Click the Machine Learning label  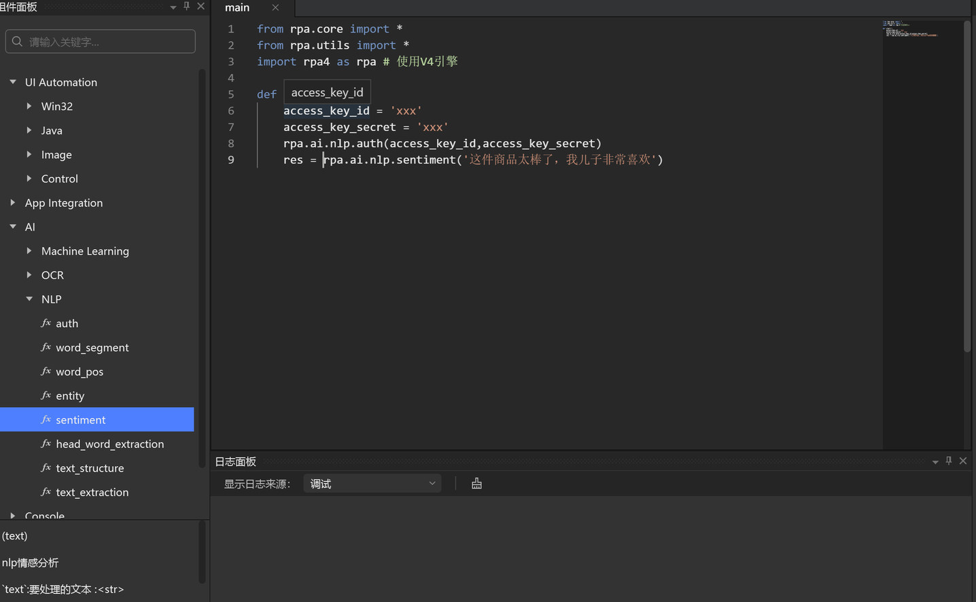point(85,251)
